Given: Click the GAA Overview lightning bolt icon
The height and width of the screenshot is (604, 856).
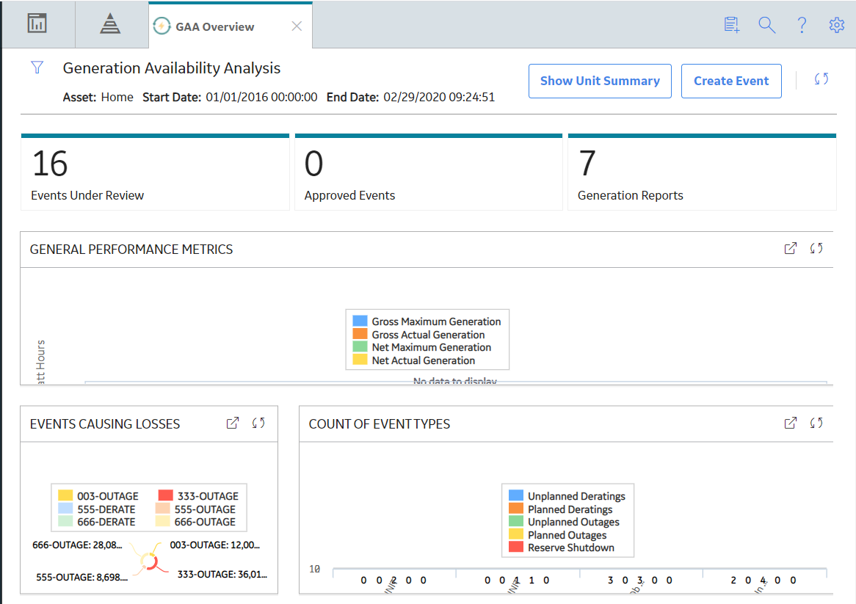Looking at the screenshot, I should pos(162,26).
